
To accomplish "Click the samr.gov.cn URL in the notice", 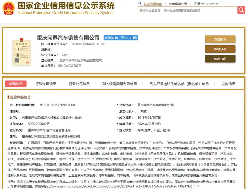I will tap(120, 186).
